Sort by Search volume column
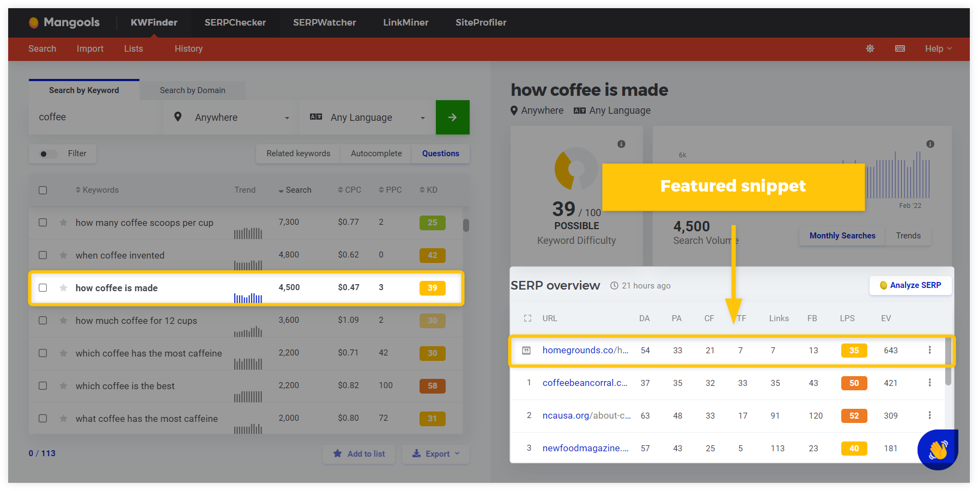Image resolution: width=978 pixels, height=491 pixels. 295,190
